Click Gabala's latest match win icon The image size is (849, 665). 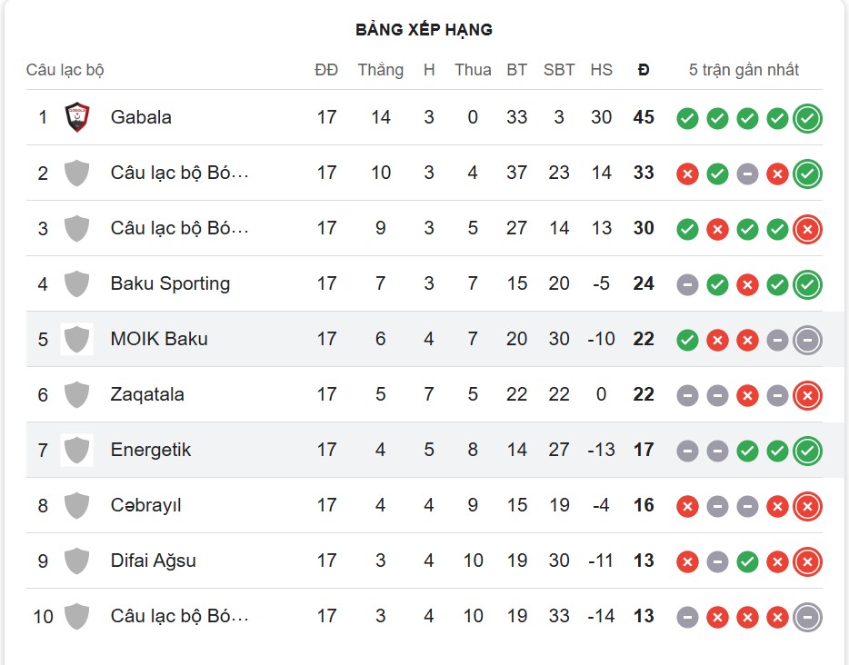point(807,118)
